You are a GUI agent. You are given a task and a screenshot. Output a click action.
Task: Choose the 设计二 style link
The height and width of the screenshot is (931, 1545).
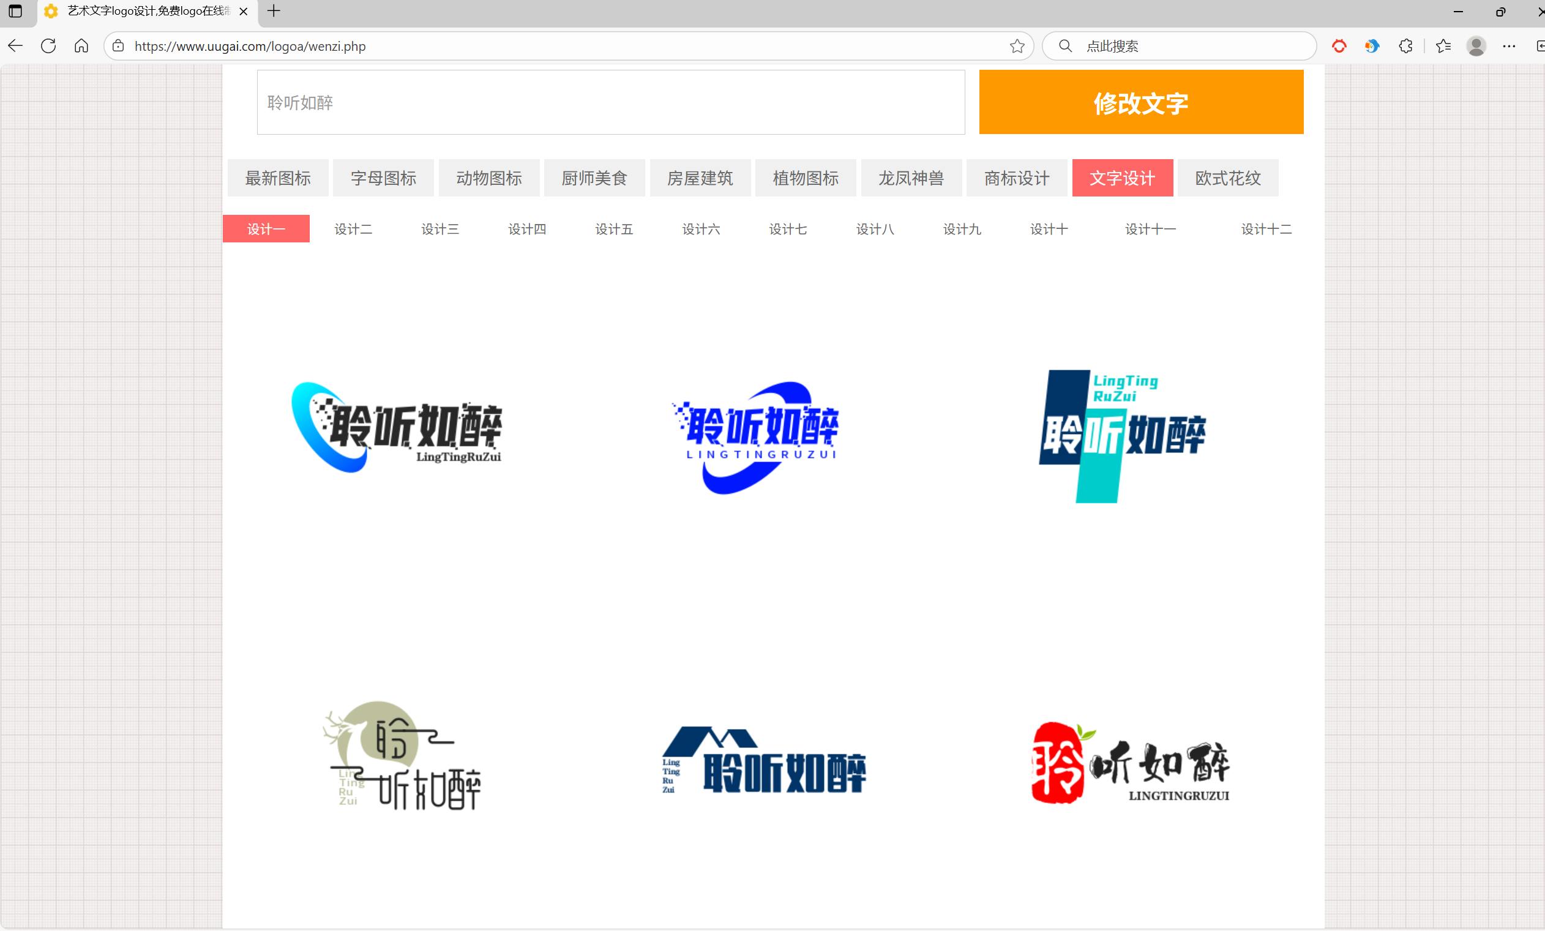pyautogui.click(x=353, y=229)
